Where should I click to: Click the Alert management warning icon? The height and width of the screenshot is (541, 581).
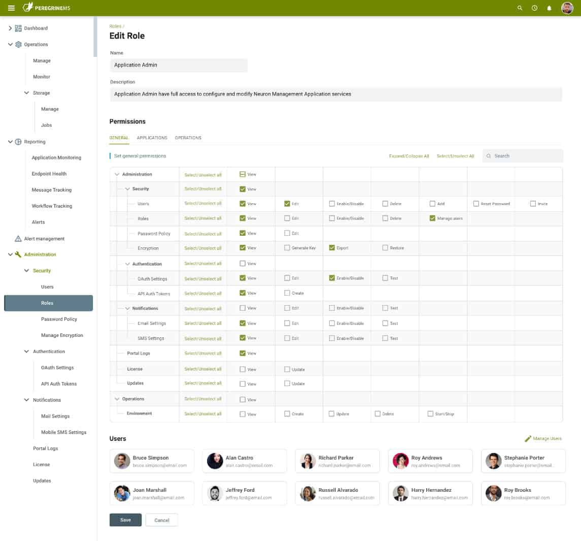click(18, 239)
